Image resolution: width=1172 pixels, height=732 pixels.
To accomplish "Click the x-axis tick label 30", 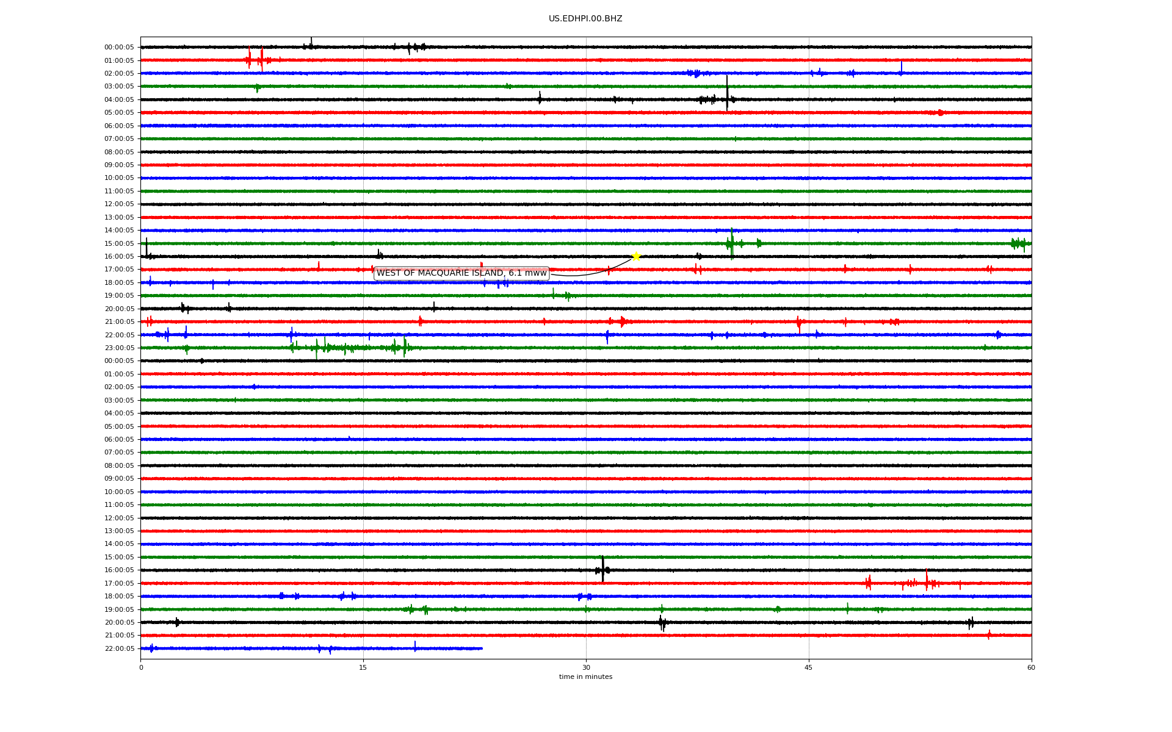I will (x=586, y=667).
